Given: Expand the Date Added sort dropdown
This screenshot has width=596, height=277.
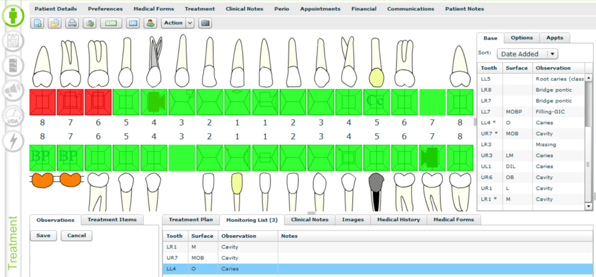Looking at the screenshot, I should pyautogui.click(x=552, y=53).
